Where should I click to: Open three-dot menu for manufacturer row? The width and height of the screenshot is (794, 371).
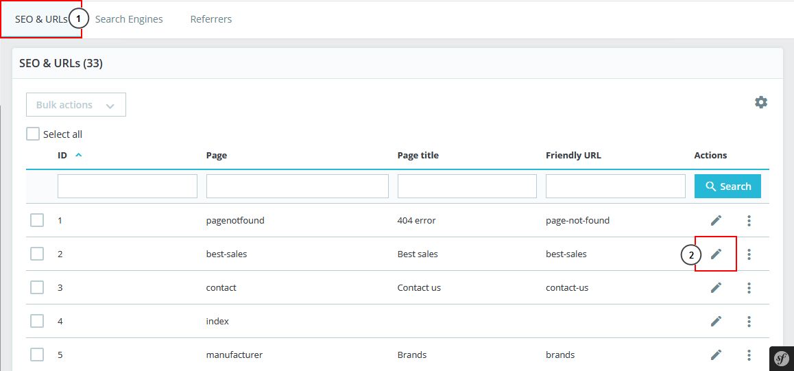click(749, 355)
